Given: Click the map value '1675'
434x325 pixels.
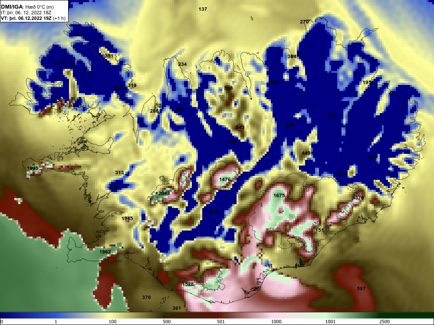Looking at the screenshot, I should click(x=279, y=195).
